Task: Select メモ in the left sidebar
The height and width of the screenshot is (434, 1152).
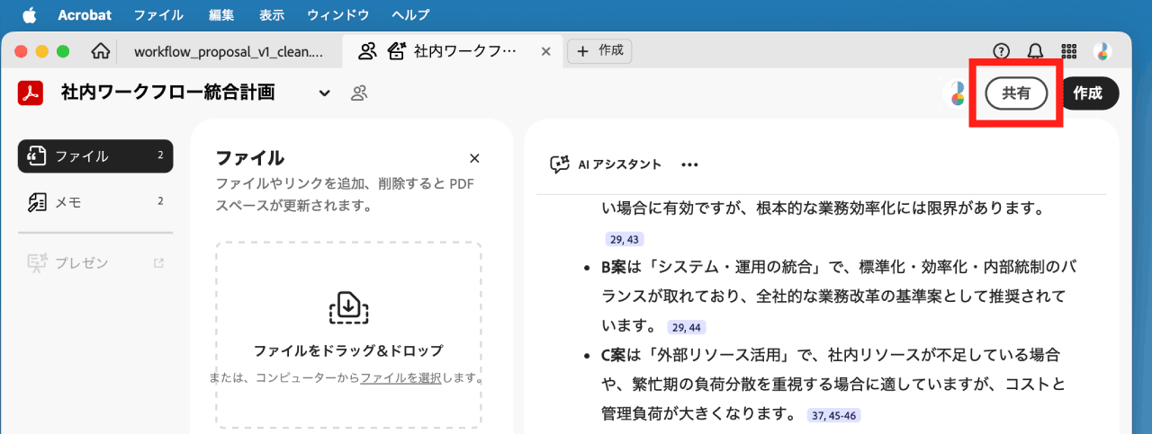Action: pyautogui.click(x=95, y=201)
